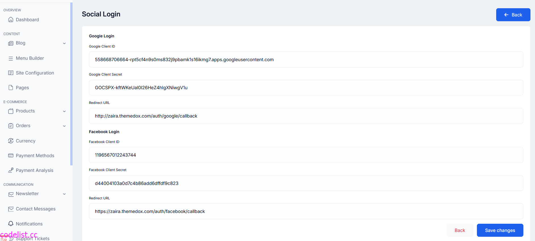Navigate to Pages section
Viewport: 535px width, 241px height.
(x=22, y=88)
